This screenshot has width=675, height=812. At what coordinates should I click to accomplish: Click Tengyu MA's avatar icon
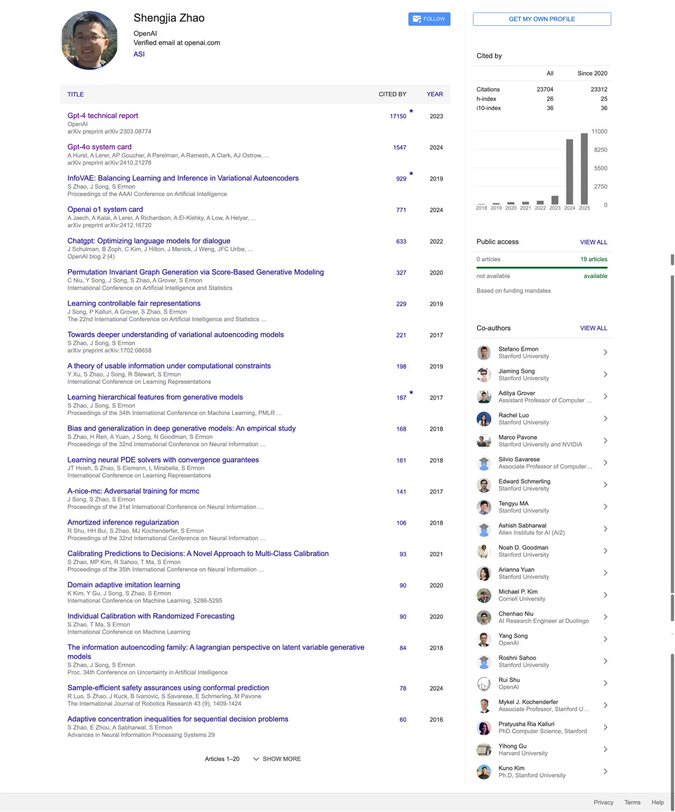pyautogui.click(x=484, y=507)
